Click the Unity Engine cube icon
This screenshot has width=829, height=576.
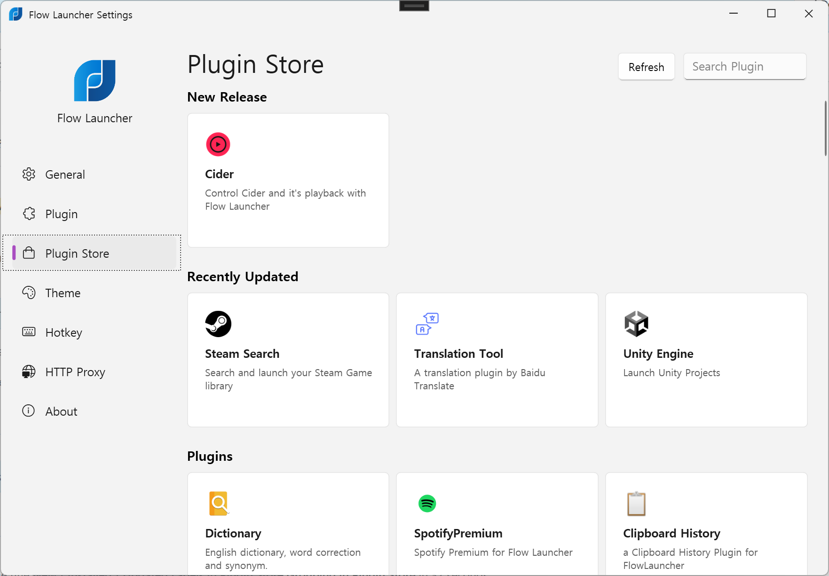636,324
